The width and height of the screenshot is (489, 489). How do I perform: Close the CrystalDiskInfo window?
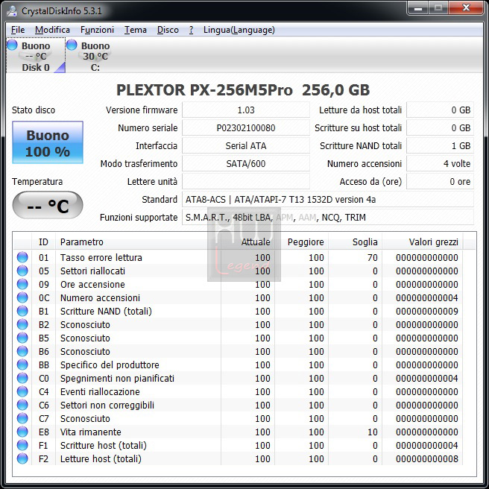pyautogui.click(x=466, y=8)
